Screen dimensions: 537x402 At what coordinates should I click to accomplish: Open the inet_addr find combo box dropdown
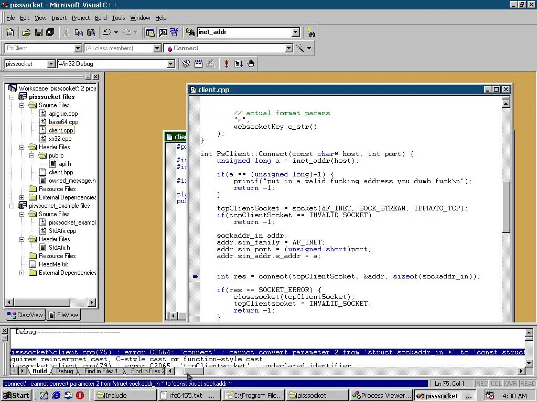(x=296, y=32)
